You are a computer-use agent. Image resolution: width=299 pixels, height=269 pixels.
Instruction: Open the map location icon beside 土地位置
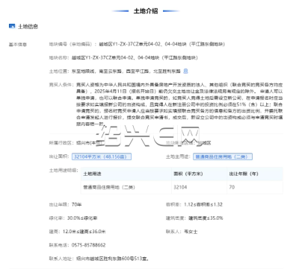pos(185,72)
